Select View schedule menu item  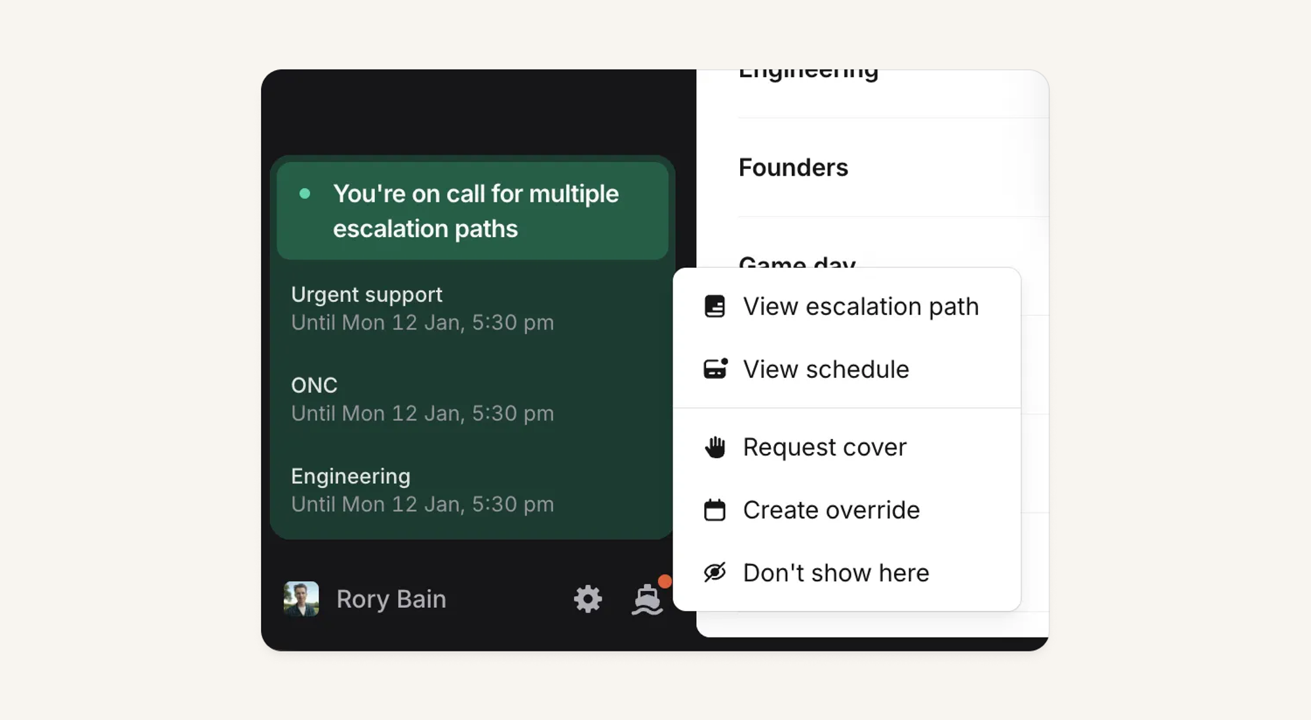pos(826,369)
